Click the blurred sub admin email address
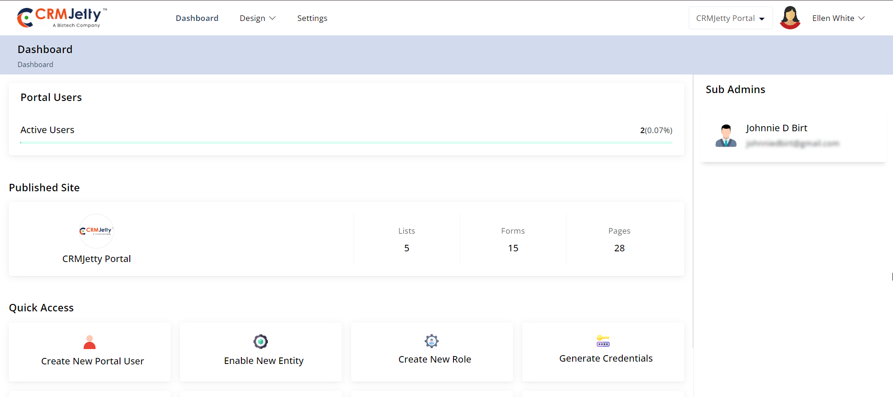Screen dimensions: 893x397 coord(793,144)
